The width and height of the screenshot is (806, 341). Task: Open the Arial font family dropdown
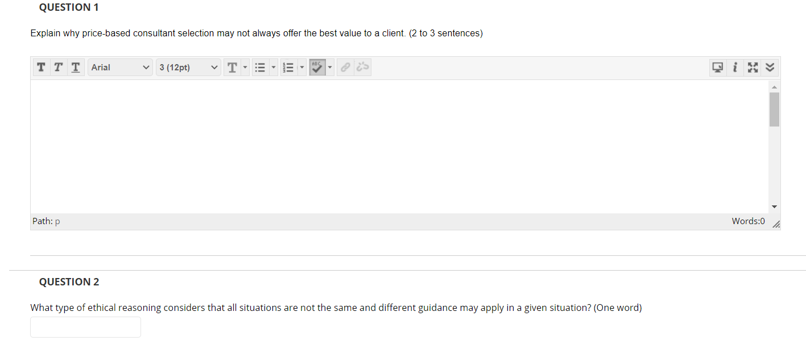pyautogui.click(x=120, y=67)
